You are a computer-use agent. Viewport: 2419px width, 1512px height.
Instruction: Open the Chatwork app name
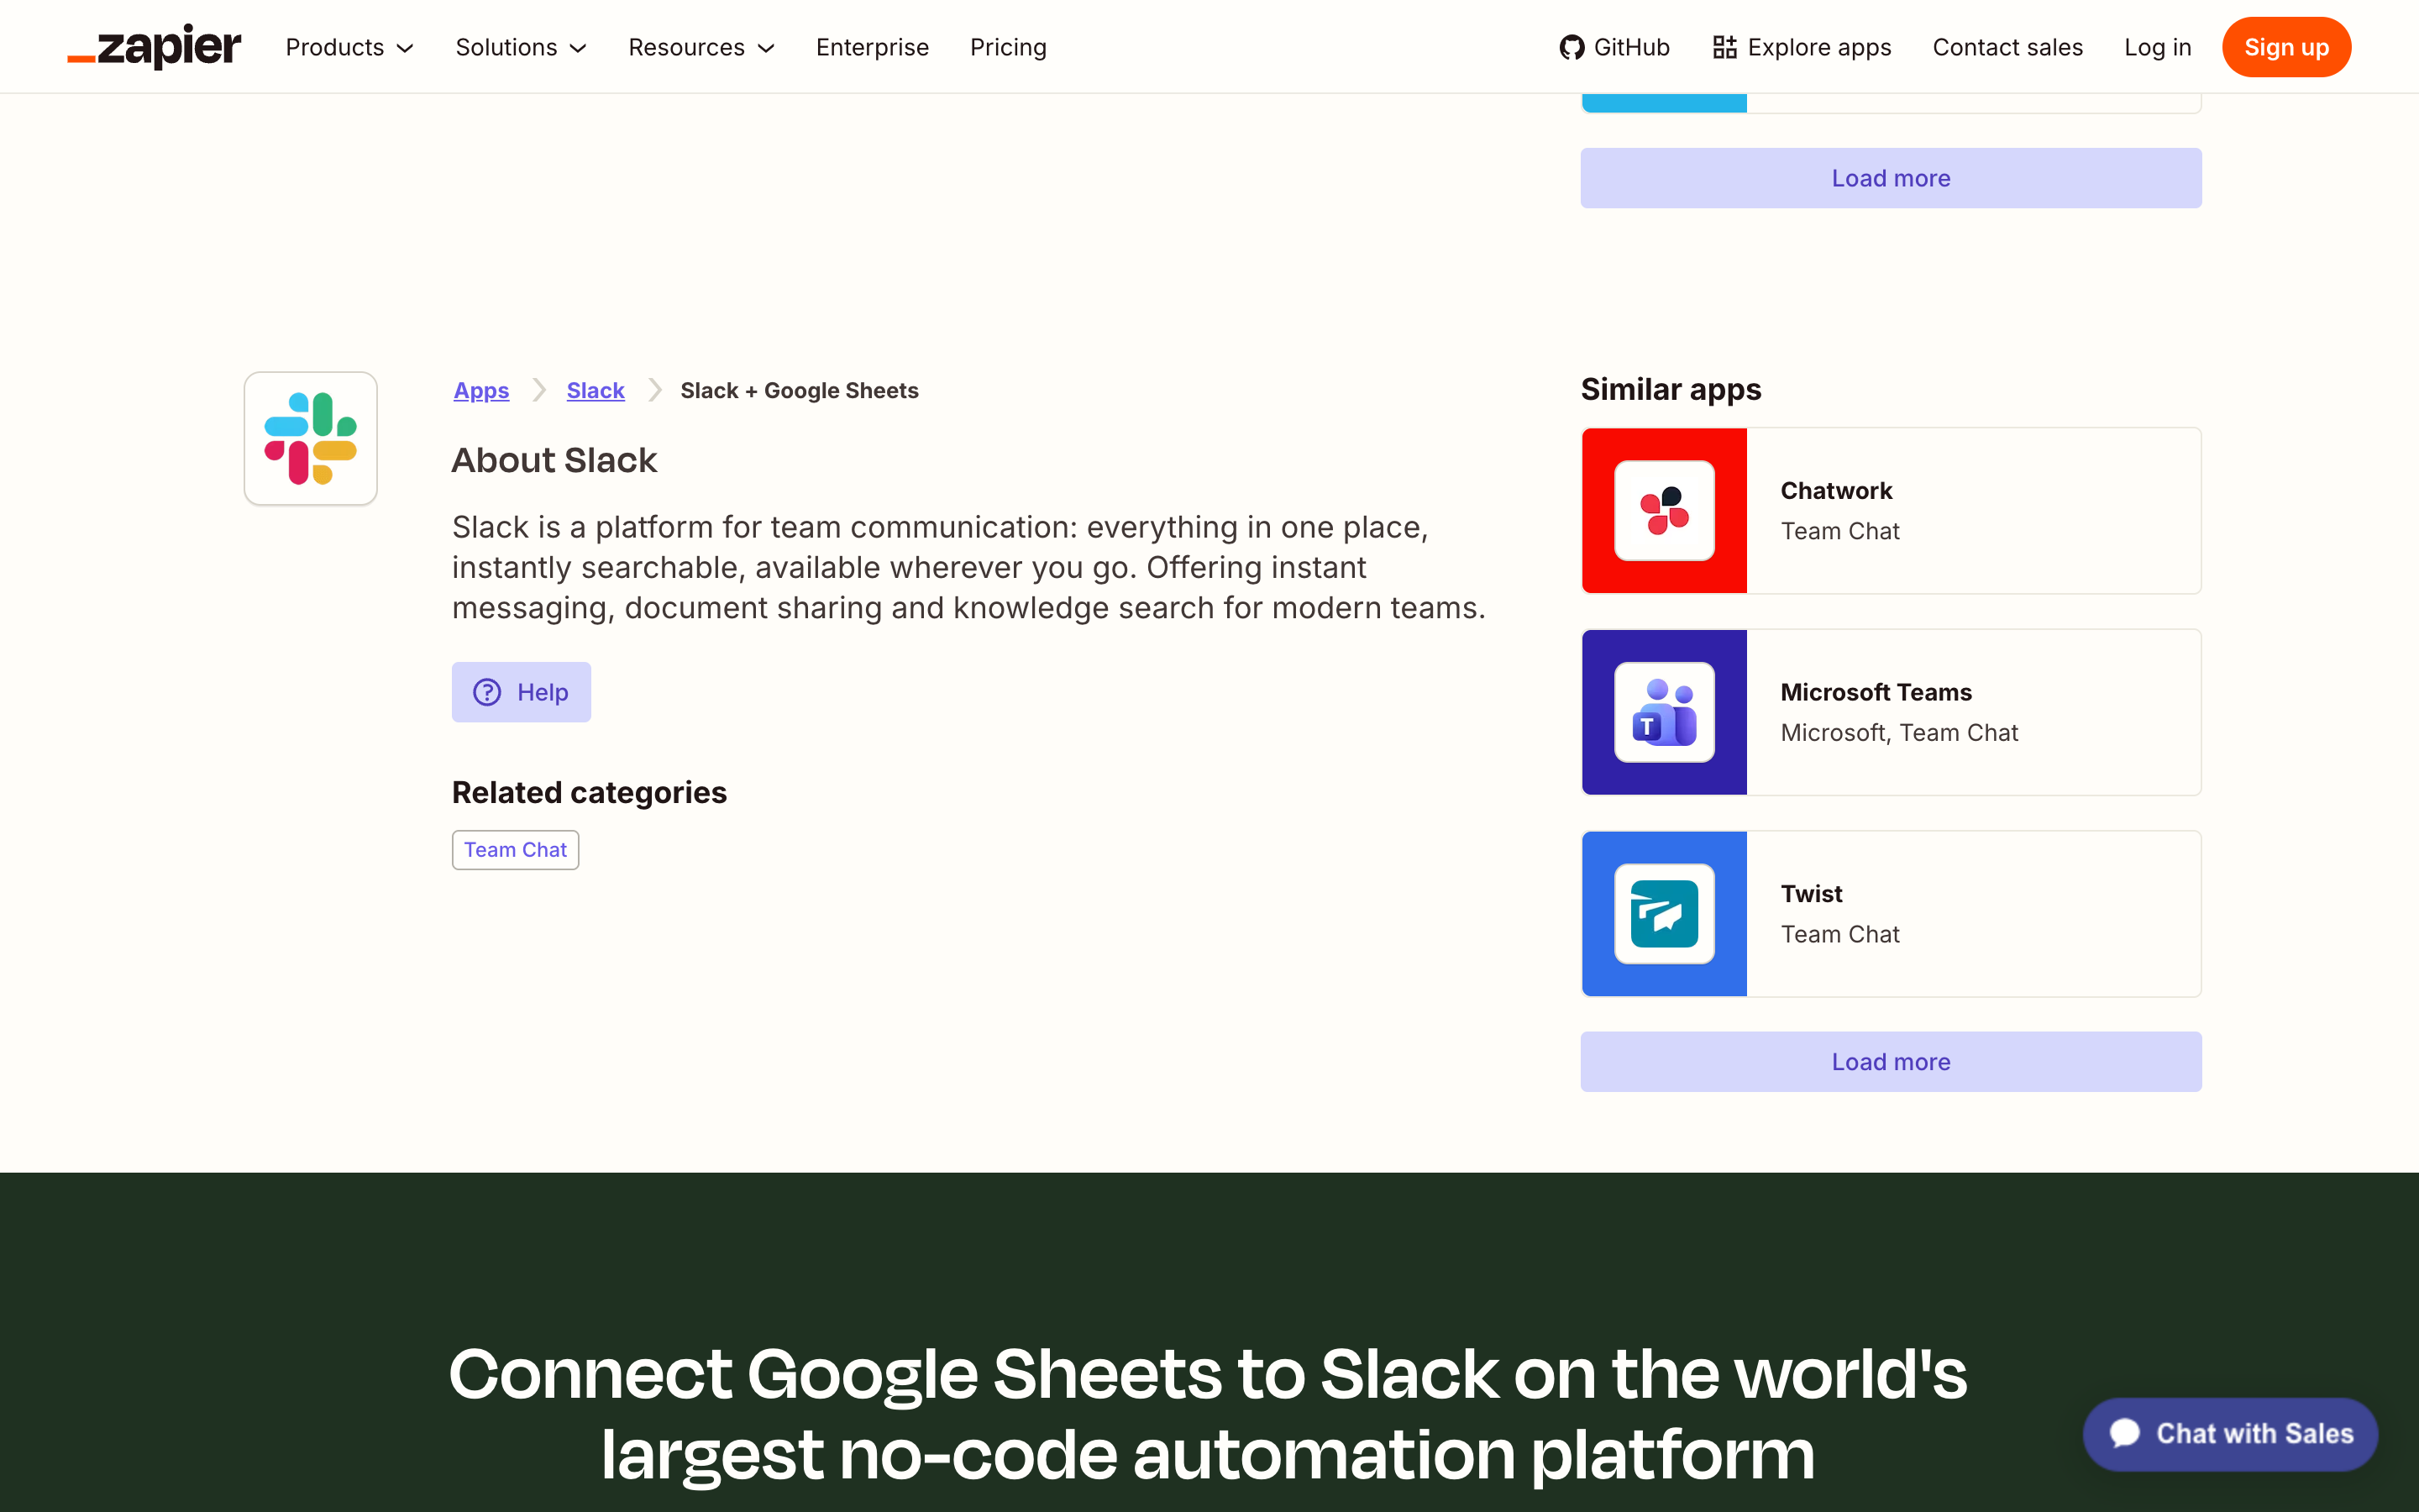pos(1836,491)
